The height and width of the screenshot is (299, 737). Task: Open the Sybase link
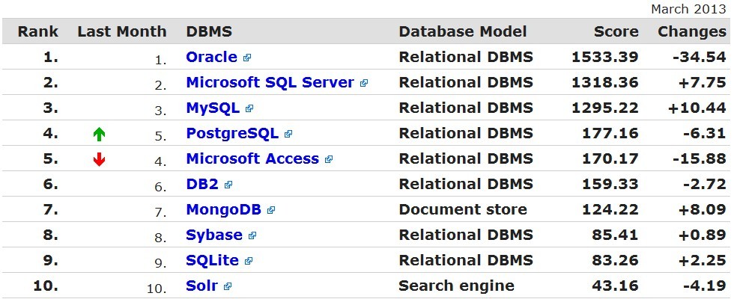[x=214, y=235]
